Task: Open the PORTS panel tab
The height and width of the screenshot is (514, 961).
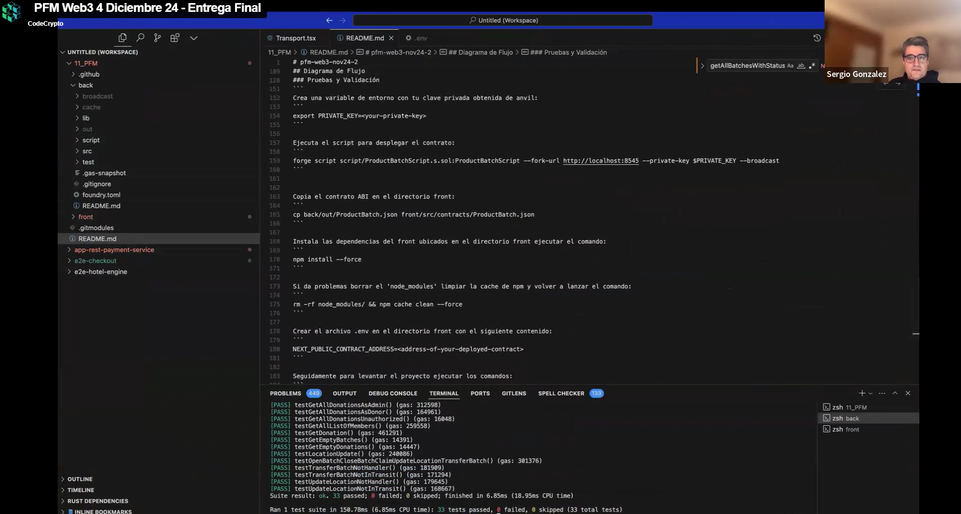Action: 480,393
